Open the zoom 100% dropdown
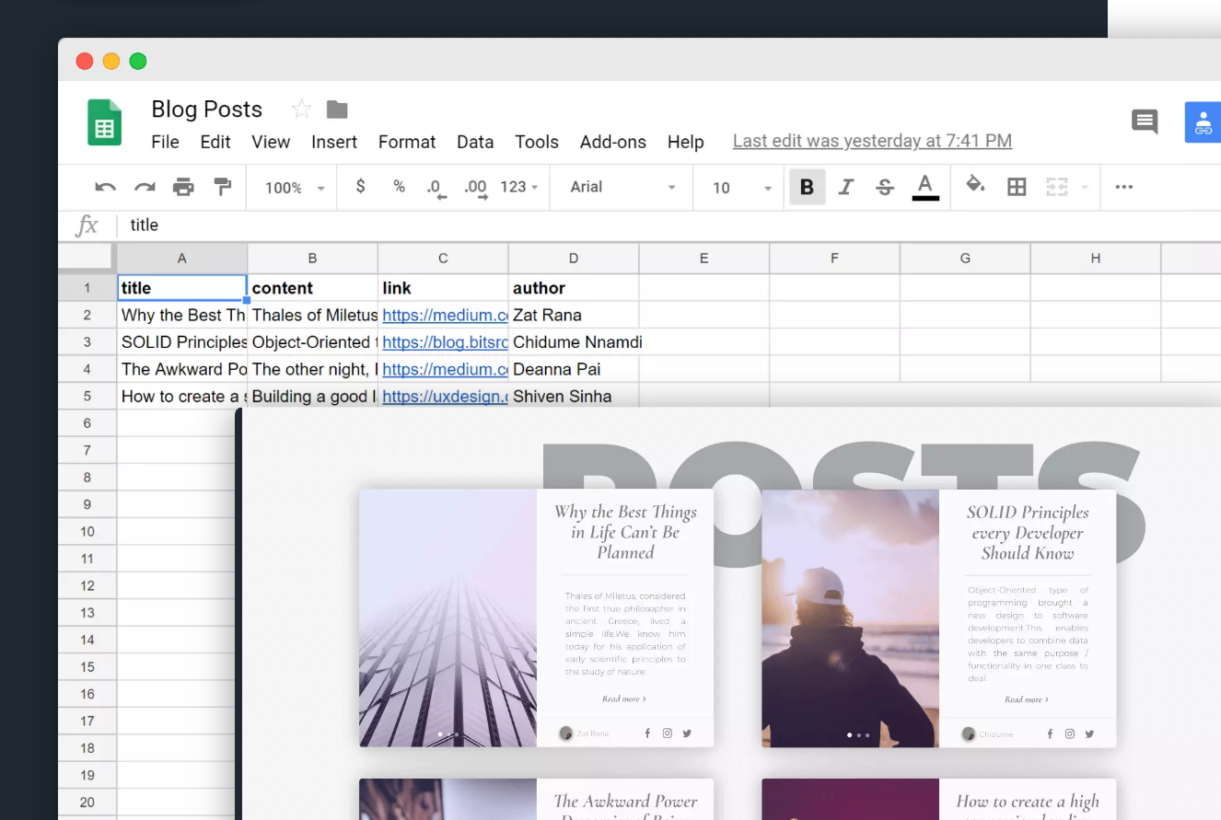 [x=295, y=188]
